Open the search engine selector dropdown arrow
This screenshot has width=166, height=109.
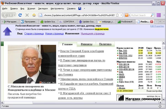click(129, 15)
